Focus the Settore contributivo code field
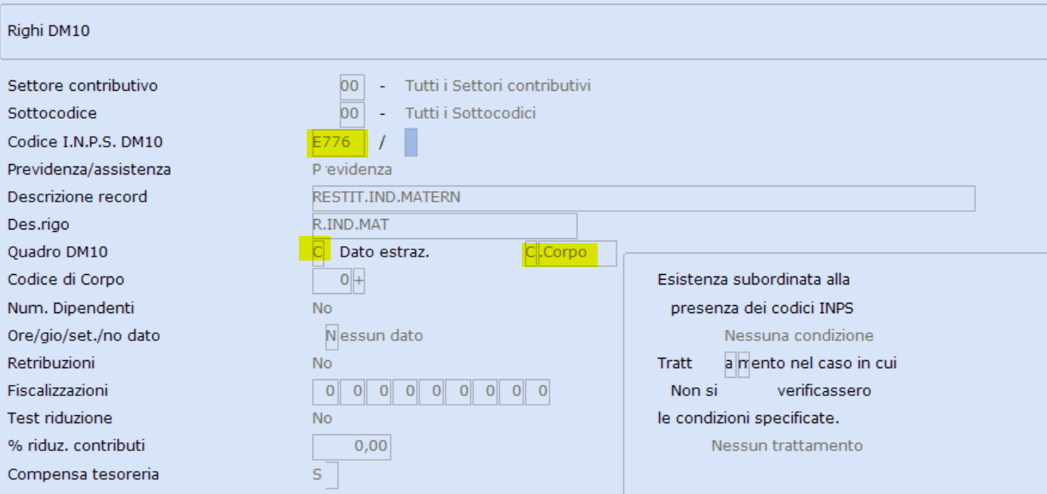The height and width of the screenshot is (494, 1047). click(x=351, y=86)
